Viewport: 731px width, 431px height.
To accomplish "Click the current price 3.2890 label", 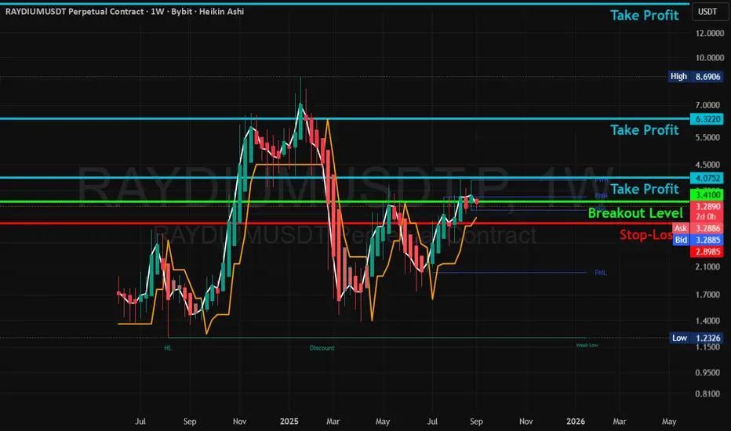I will [707, 206].
